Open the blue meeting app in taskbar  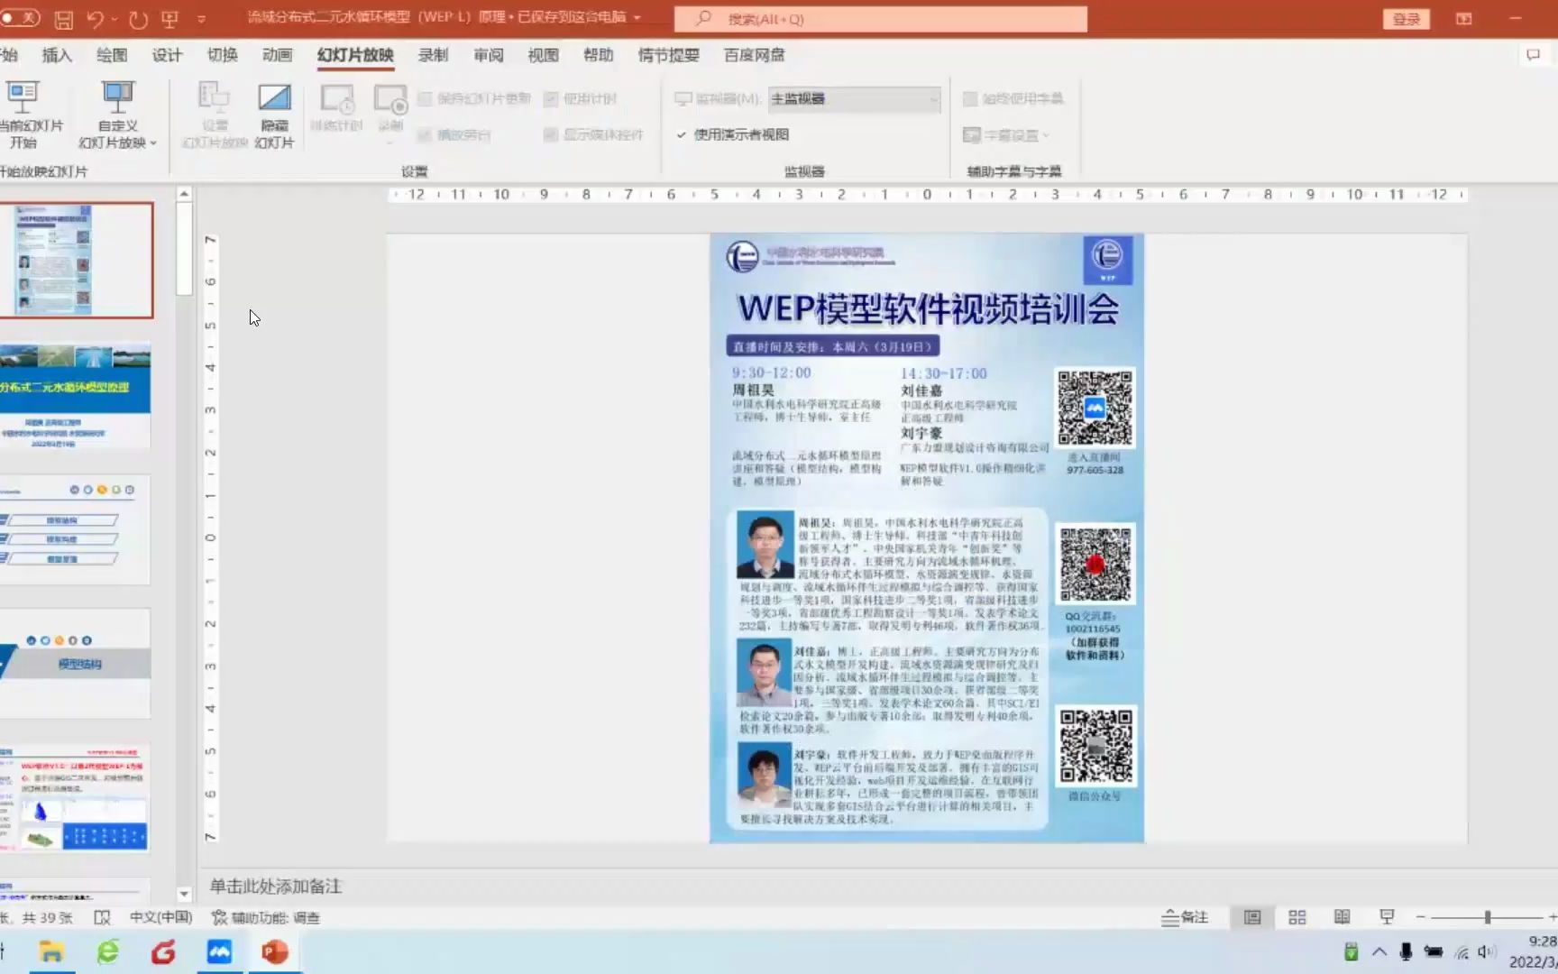point(219,951)
